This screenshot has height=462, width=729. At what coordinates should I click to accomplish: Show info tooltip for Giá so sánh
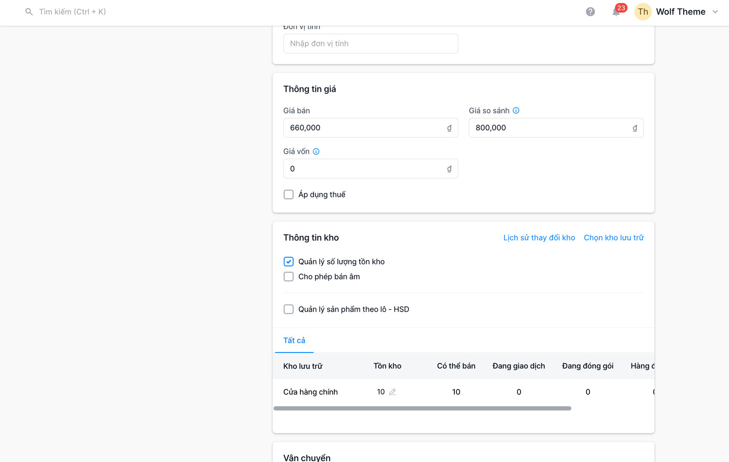tap(516, 110)
